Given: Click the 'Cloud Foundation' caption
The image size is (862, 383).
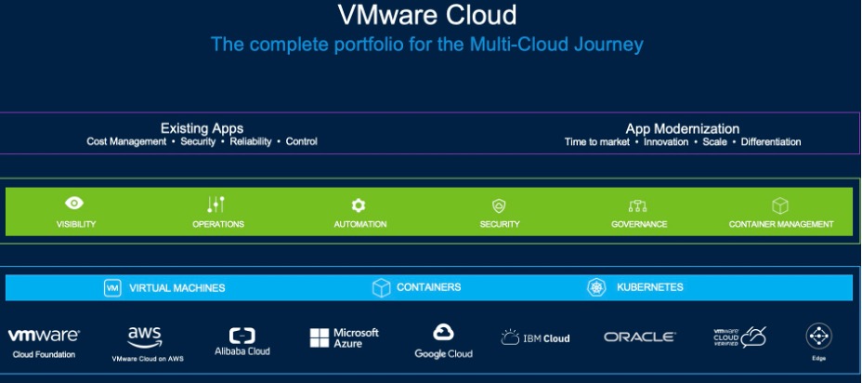Looking at the screenshot, I should (x=44, y=354).
